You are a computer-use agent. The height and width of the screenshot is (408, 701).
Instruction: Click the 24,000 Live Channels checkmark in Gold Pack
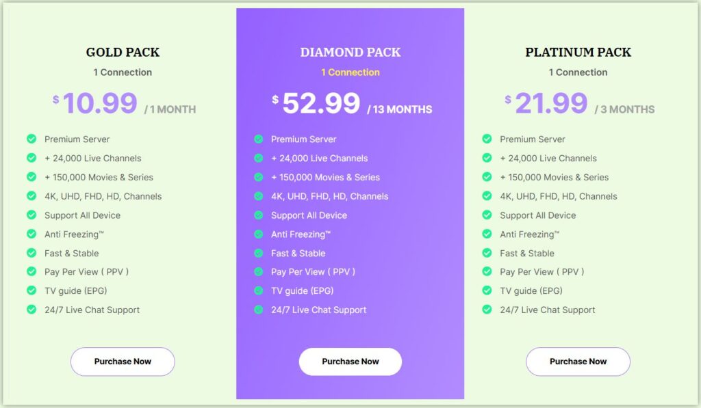31,158
